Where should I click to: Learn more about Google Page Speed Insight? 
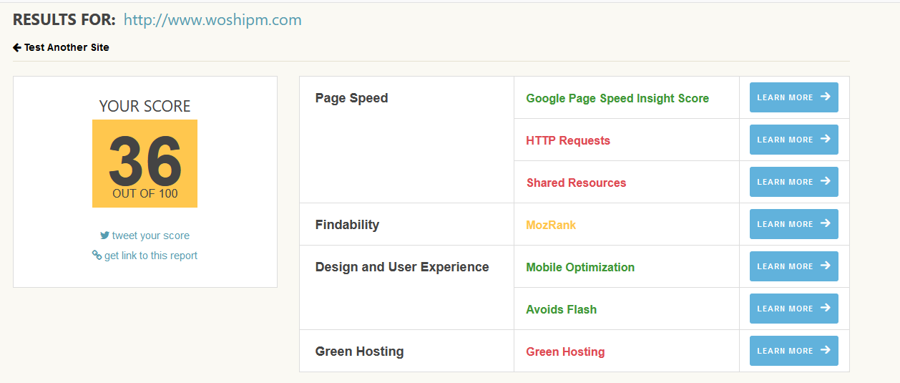click(793, 97)
